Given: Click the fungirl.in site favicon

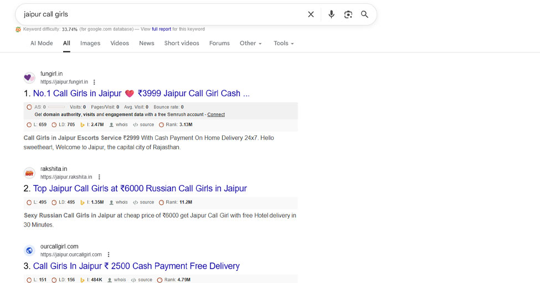Looking at the screenshot, I should (x=29, y=78).
